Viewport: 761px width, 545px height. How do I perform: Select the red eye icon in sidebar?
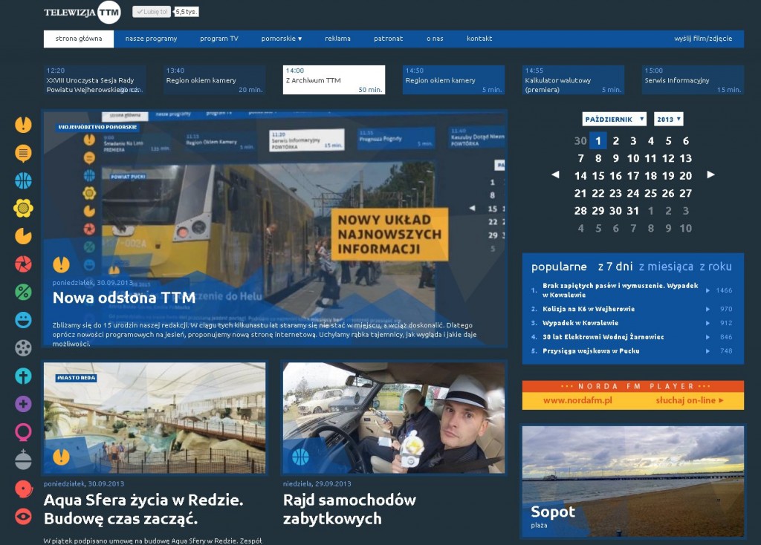[23, 517]
